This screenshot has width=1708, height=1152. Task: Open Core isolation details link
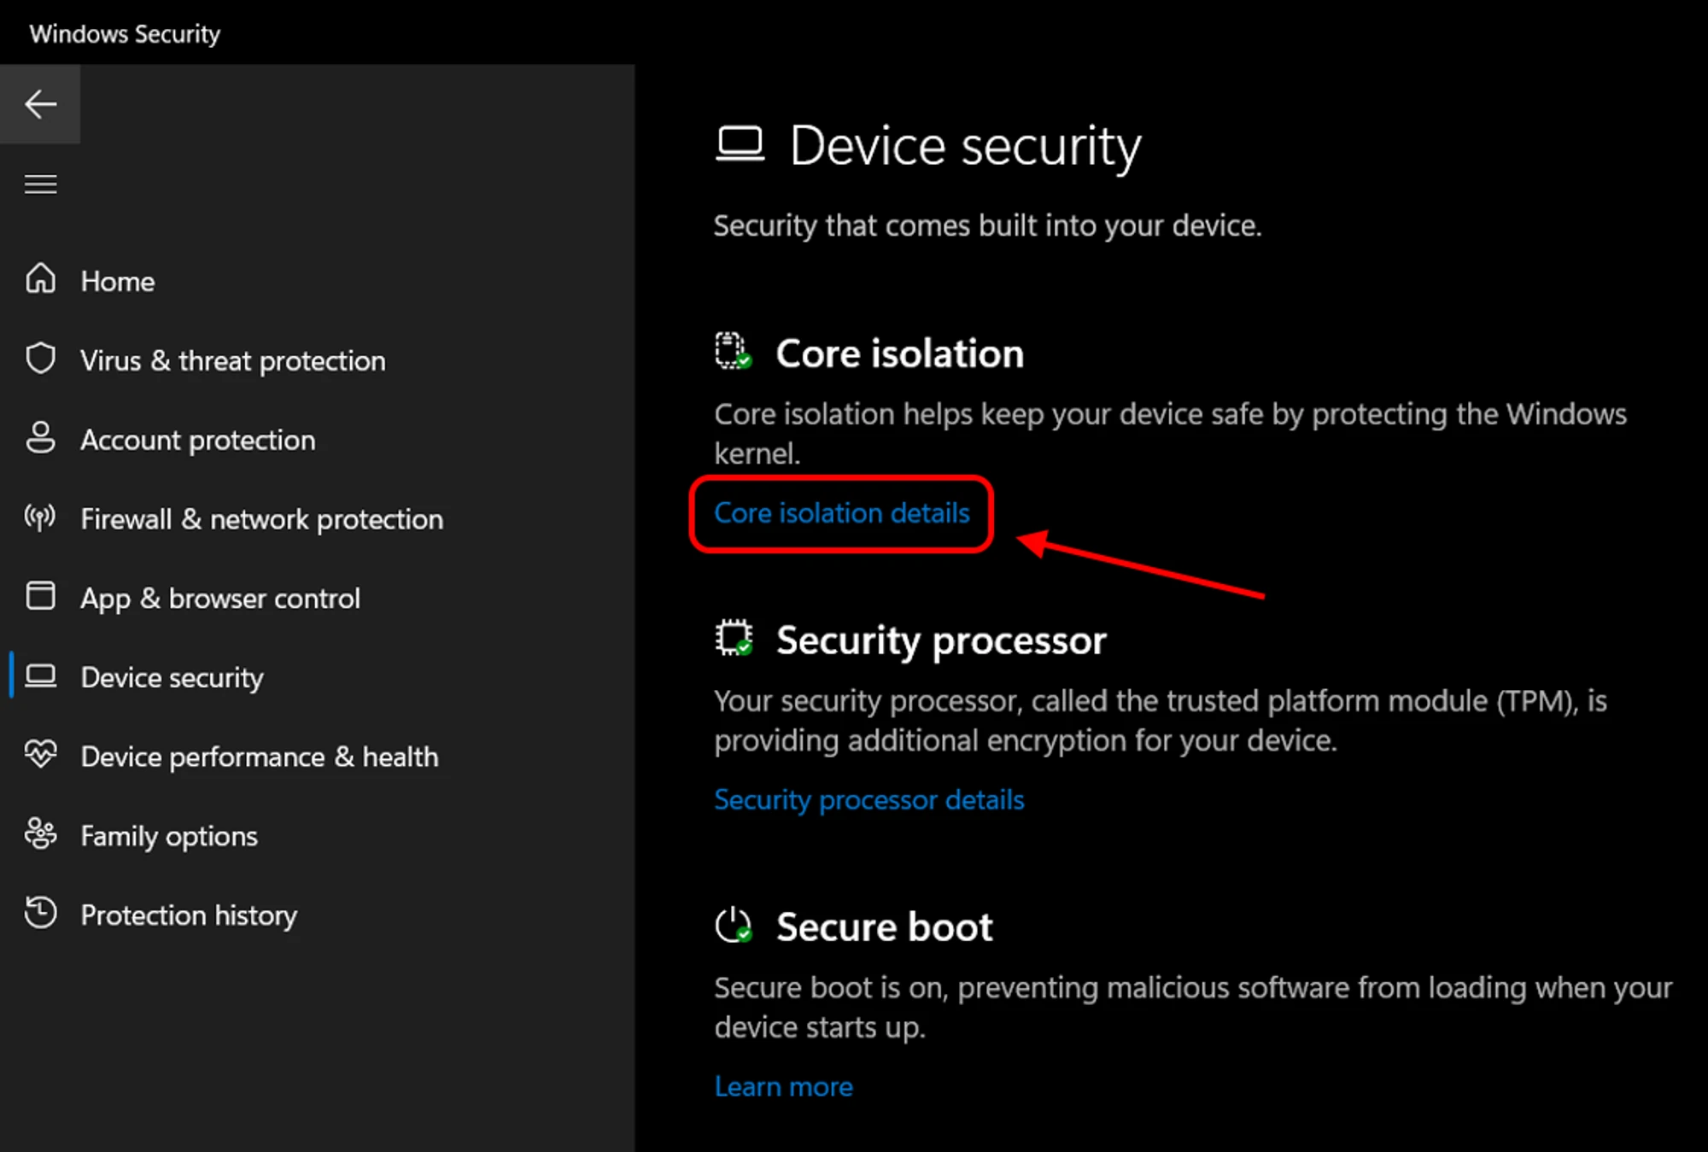pos(841,513)
